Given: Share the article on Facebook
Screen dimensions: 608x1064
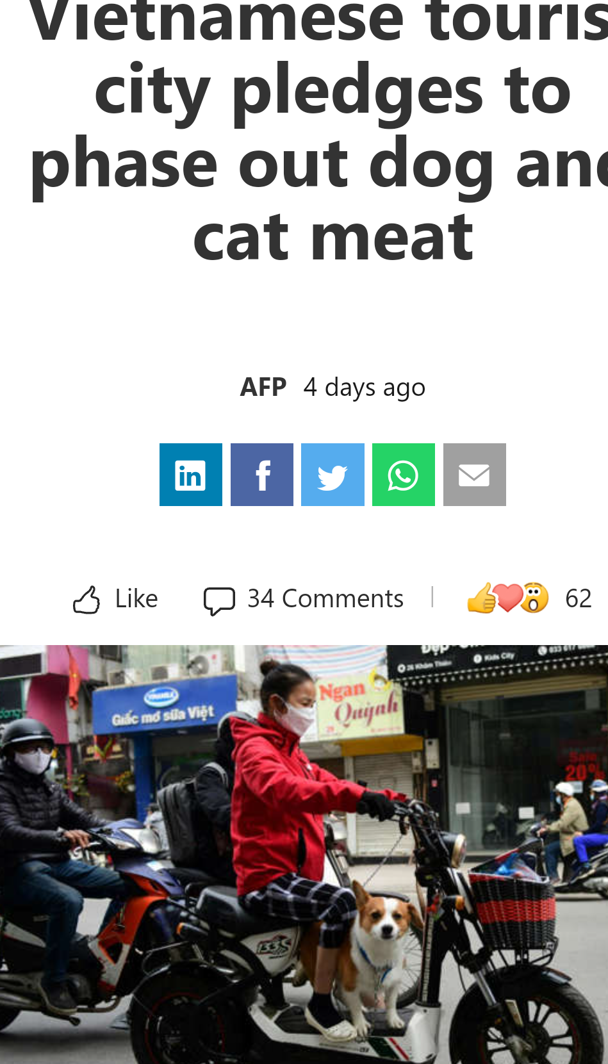Looking at the screenshot, I should click(x=262, y=475).
